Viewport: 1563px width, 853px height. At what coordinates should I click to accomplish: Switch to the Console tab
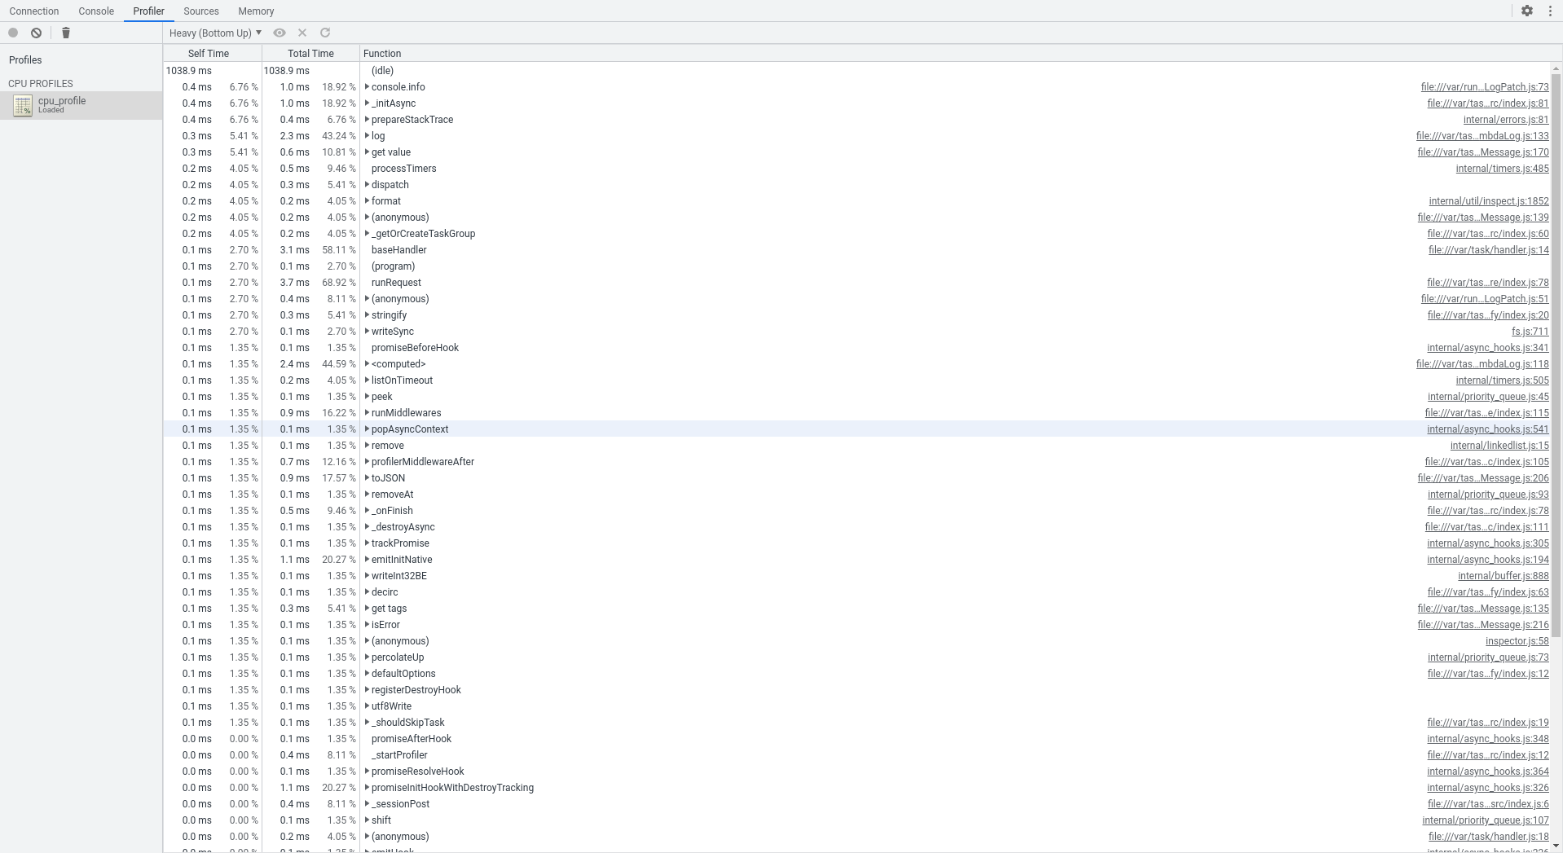pyautogui.click(x=96, y=11)
